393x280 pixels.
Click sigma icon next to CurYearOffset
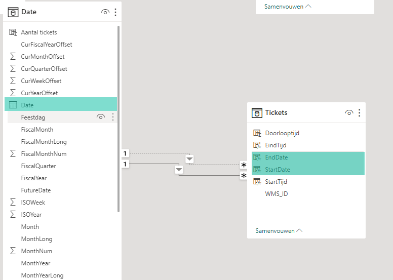coord(13,93)
